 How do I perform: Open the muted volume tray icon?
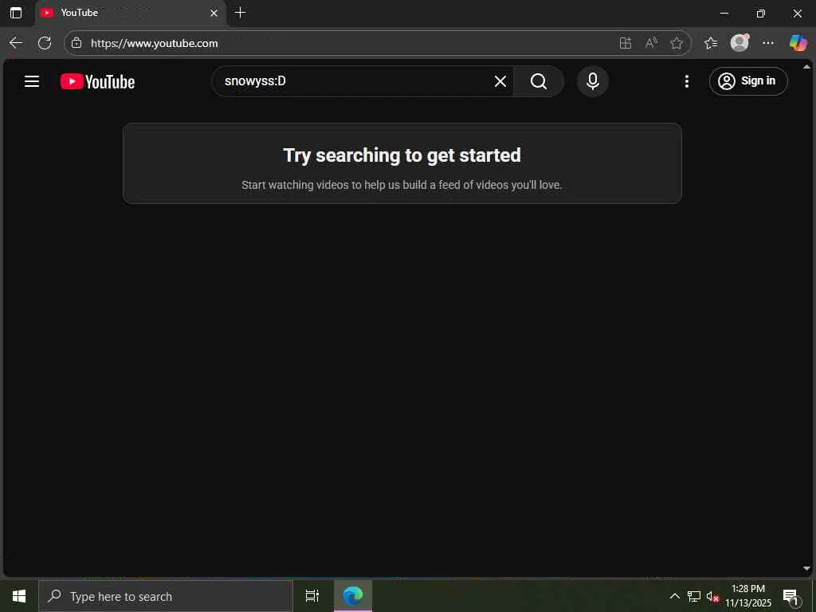coord(712,596)
